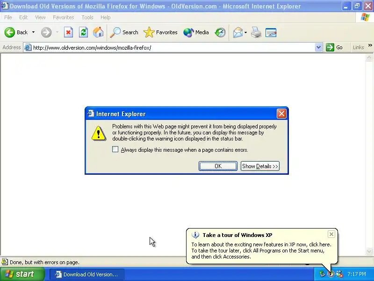Click the yellow warning triangle icon in dialog

pyautogui.click(x=99, y=133)
